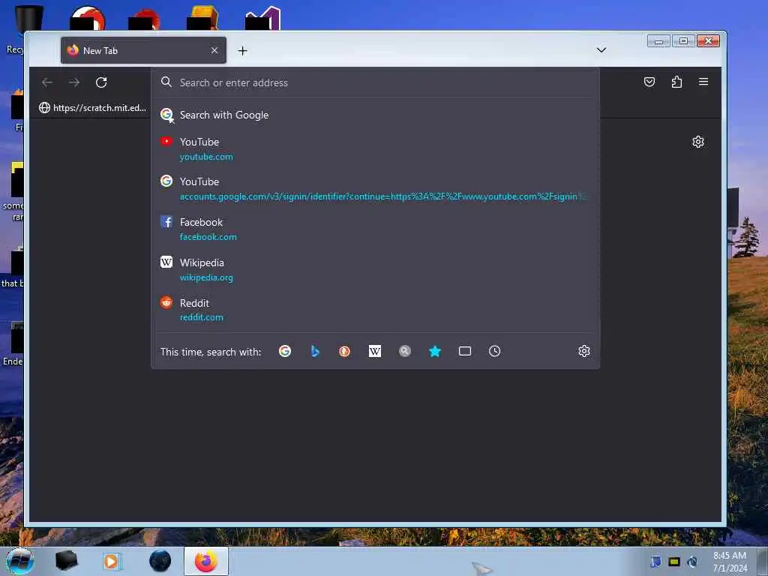The height and width of the screenshot is (576, 768).
Task: Click the Search or enter address field
Action: point(375,82)
